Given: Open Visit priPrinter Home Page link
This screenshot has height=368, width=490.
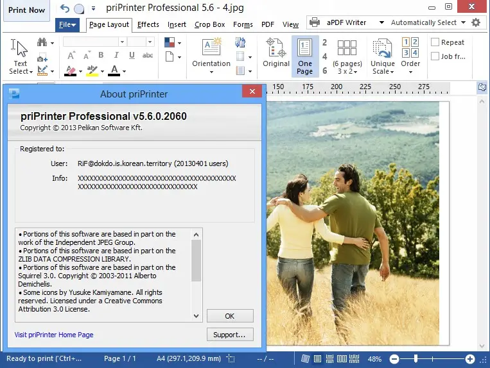Looking at the screenshot, I should point(54,335).
